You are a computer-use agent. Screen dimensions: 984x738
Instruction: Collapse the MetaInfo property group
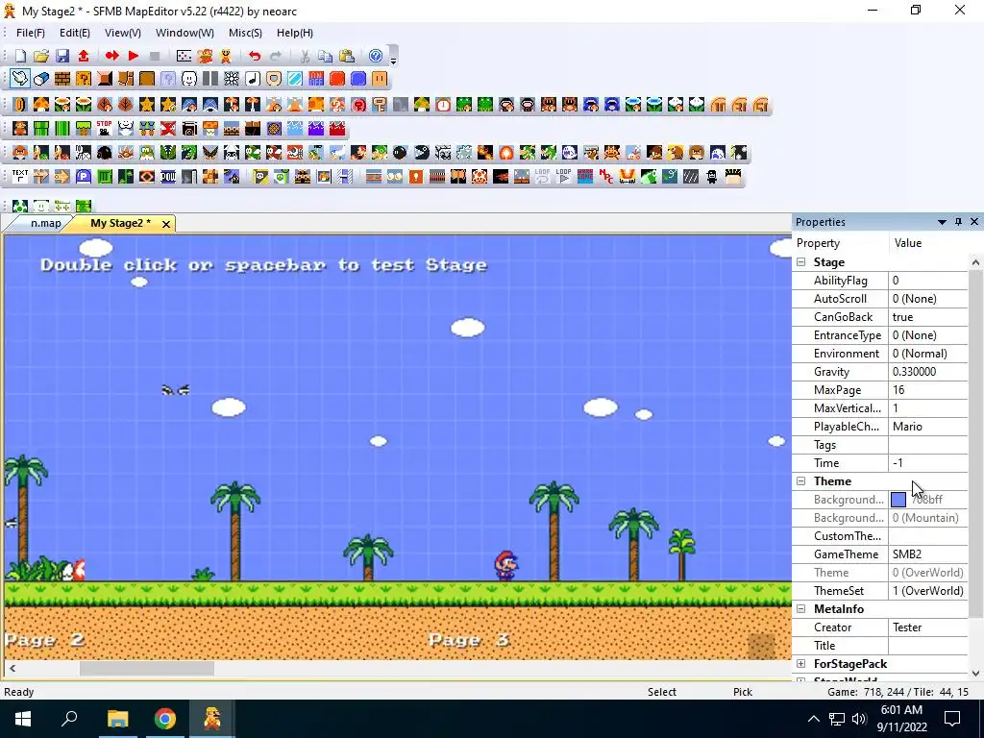(800, 608)
